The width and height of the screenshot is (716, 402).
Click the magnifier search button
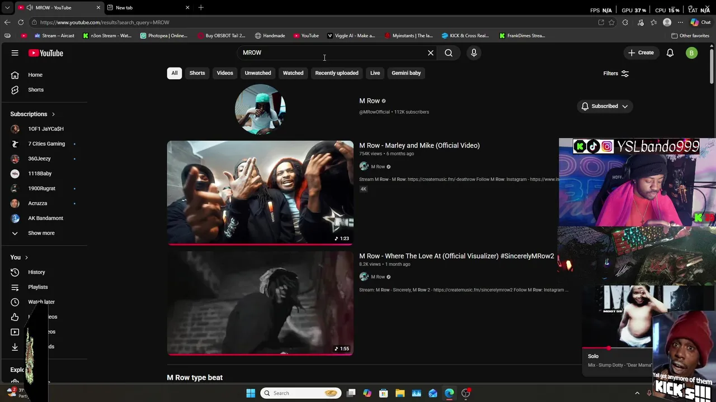pos(449,53)
